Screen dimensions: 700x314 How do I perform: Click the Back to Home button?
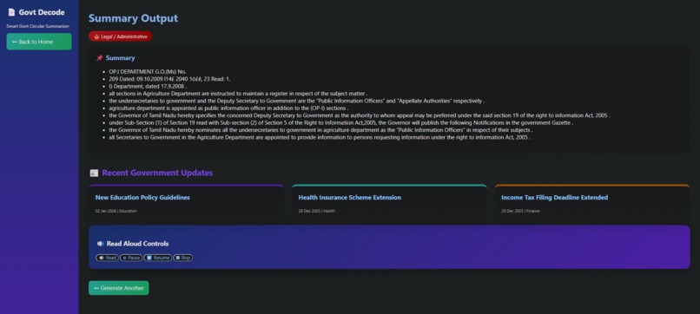[x=39, y=42]
